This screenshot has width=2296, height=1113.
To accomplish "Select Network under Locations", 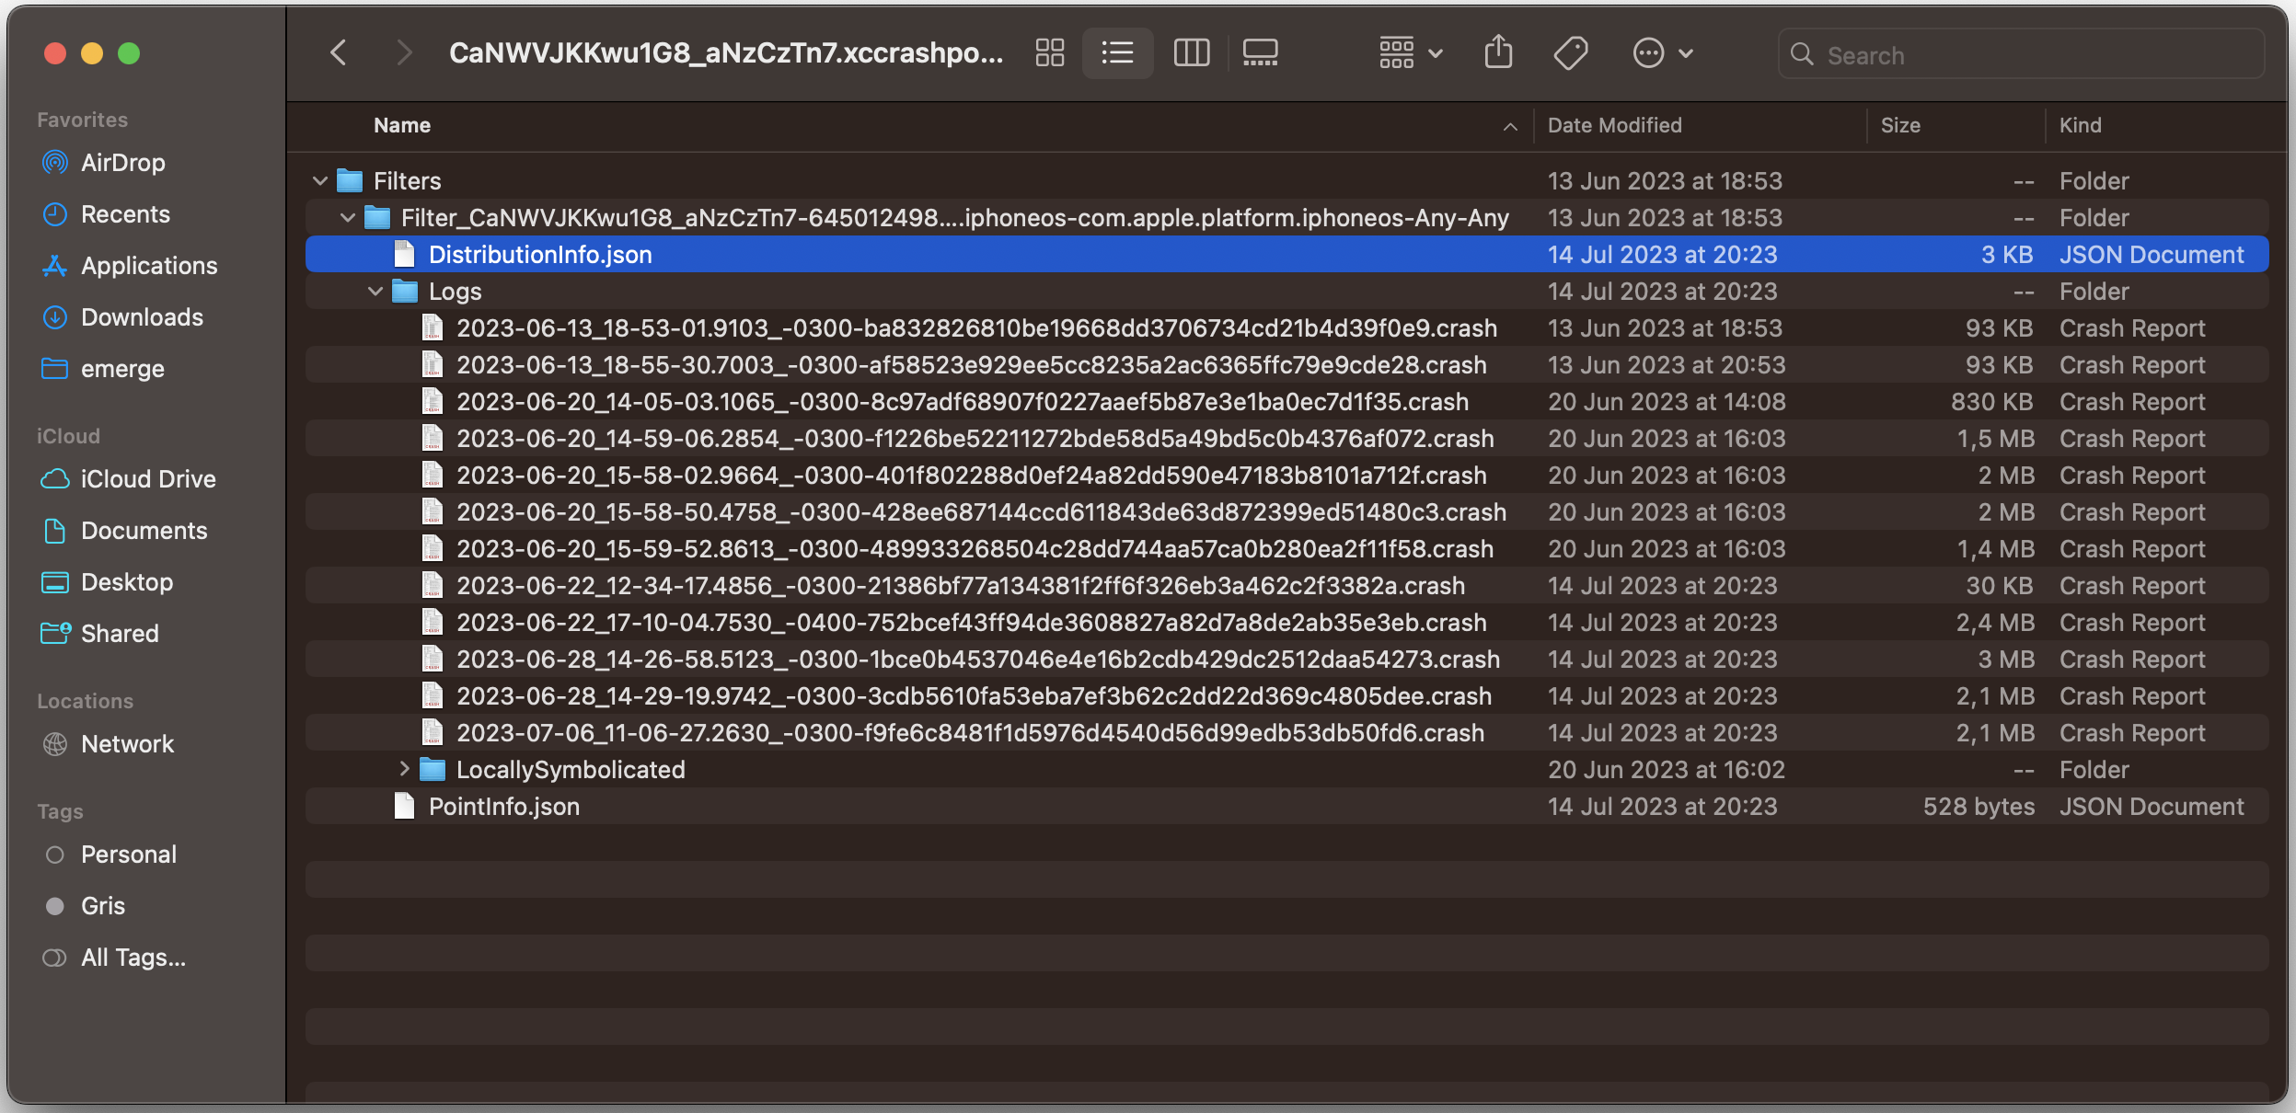I will pyautogui.click(x=128, y=743).
